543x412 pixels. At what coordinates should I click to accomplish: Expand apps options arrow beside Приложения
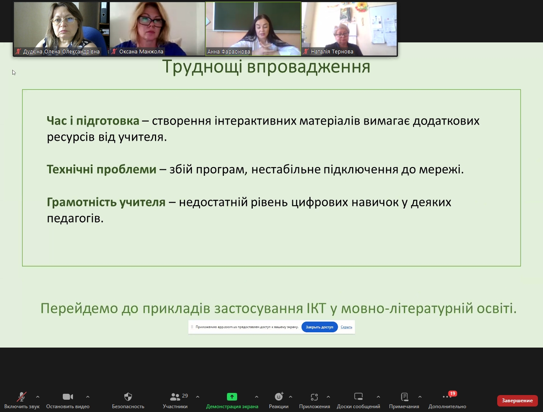point(328,397)
